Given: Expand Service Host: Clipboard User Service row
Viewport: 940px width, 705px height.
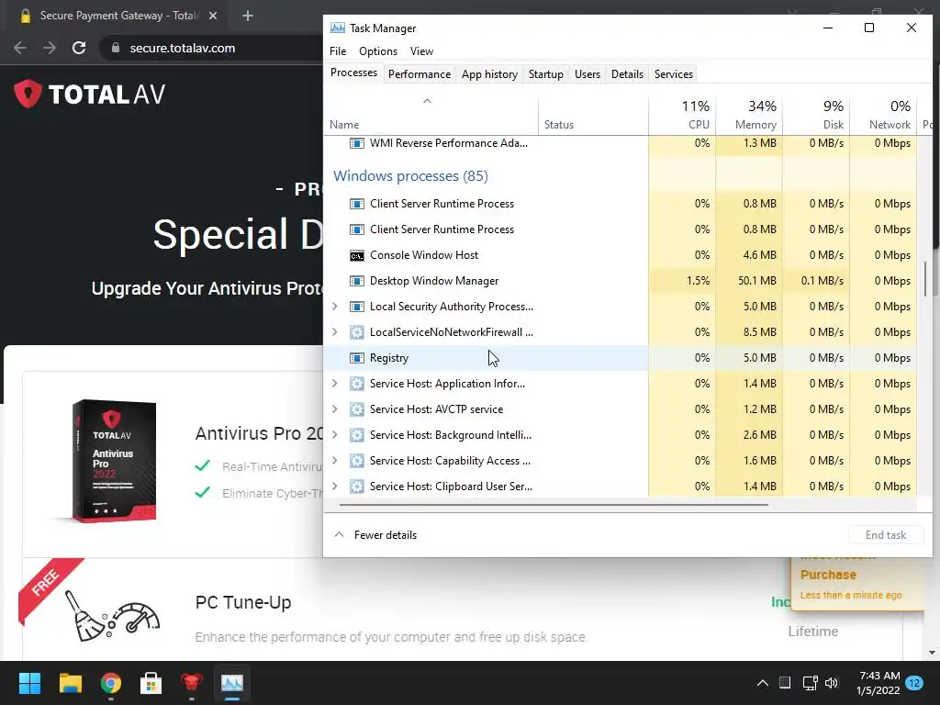Looking at the screenshot, I should (x=334, y=487).
